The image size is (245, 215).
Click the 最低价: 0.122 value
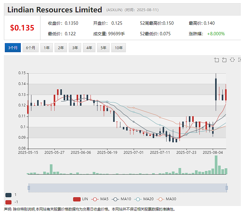tap(62, 34)
